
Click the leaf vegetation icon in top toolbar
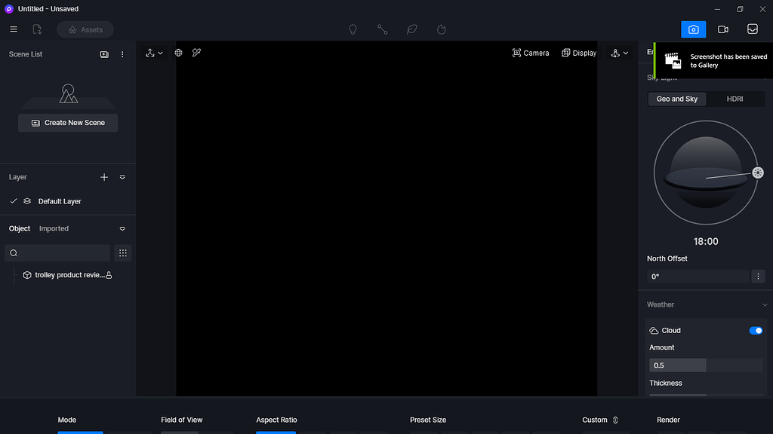point(411,29)
